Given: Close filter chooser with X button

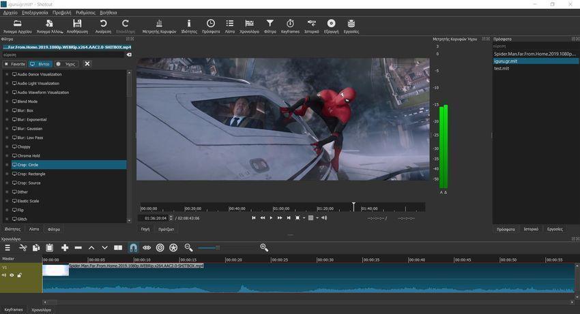Looking at the screenshot, I should 87,64.
